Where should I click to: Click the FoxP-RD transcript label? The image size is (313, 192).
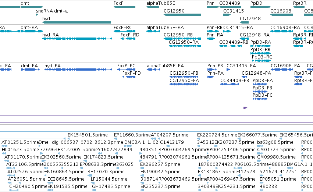pos(130,35)
